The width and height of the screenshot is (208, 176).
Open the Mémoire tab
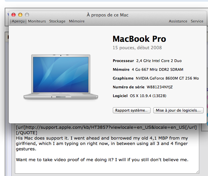click(x=77, y=21)
